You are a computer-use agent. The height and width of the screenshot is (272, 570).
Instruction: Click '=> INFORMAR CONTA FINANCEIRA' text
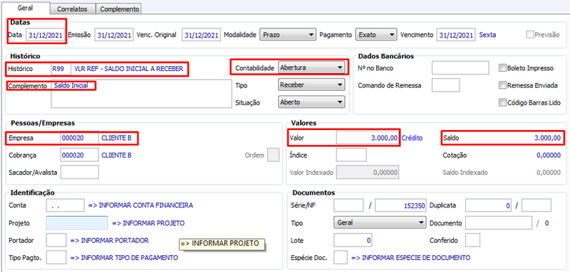point(140,205)
